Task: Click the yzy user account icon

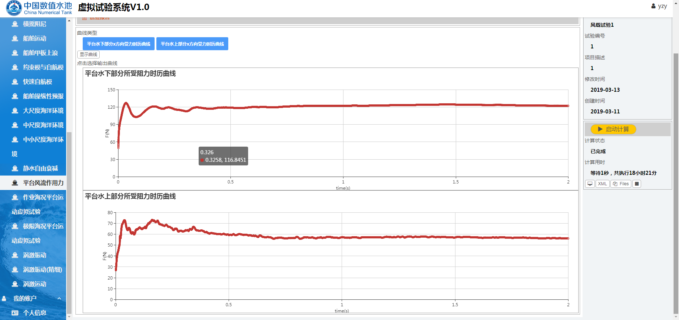Action: (653, 6)
